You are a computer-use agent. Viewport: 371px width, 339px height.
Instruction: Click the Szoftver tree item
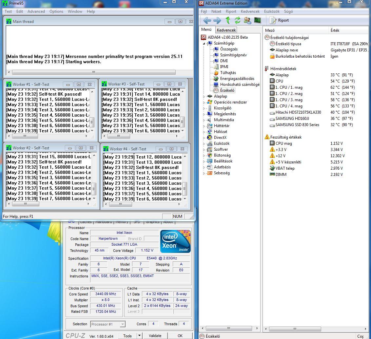(x=221, y=149)
